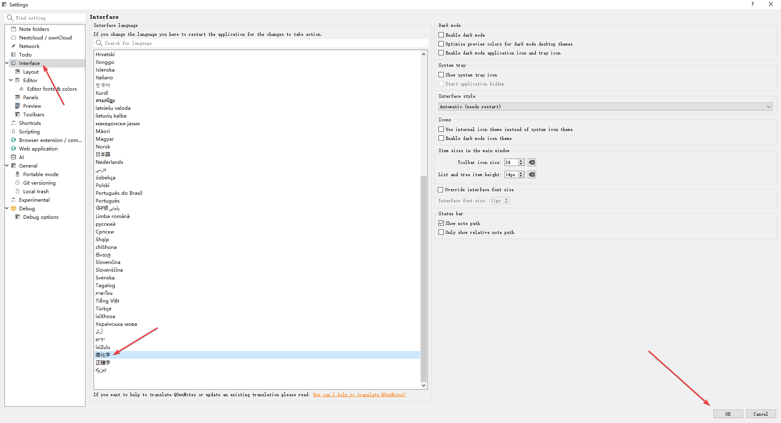Click the Editor fonts & colors icon
Screen dimensions: 781x423
click(22, 89)
